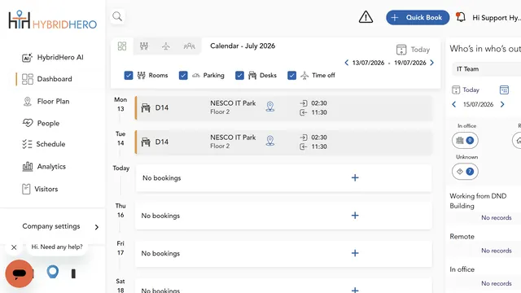Select the people group view tab icon
The width and height of the screenshot is (521, 293).
click(190, 46)
